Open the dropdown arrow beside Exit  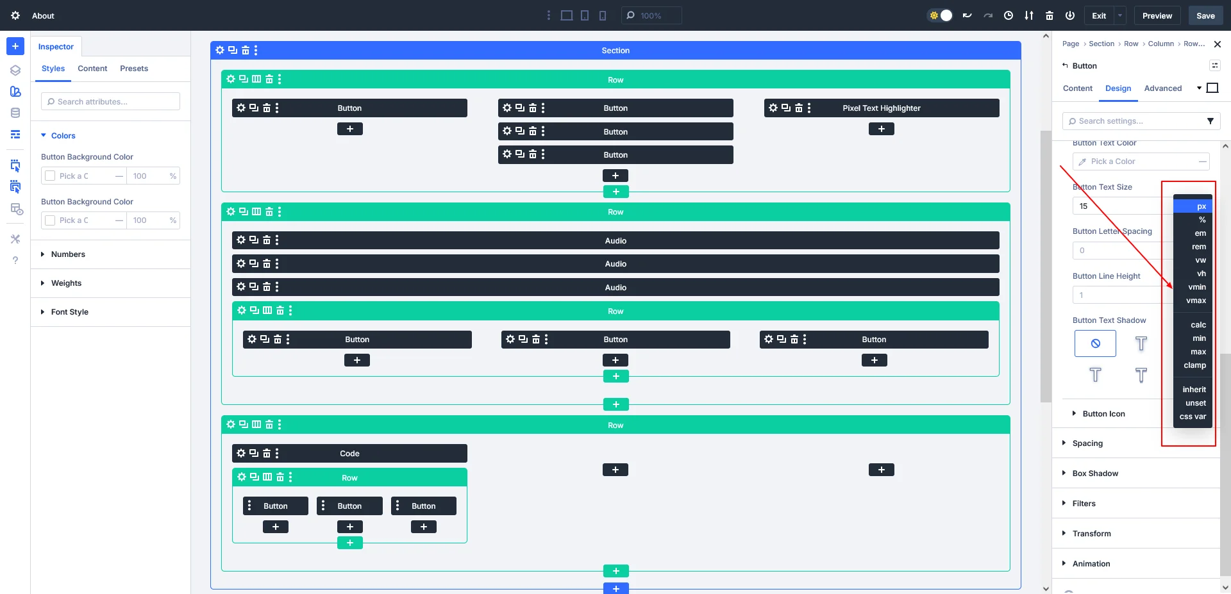1119,15
